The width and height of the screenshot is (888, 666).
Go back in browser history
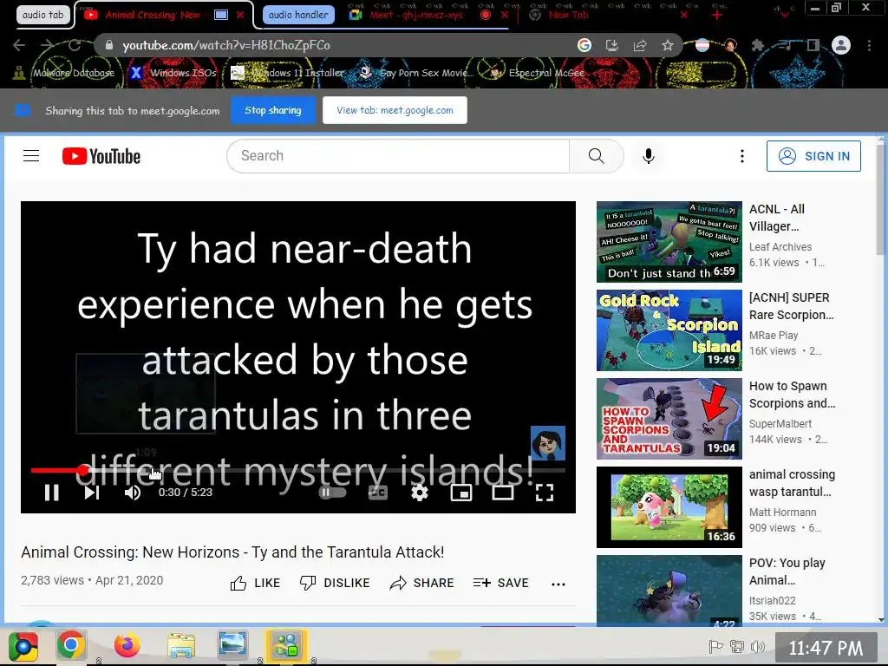(19, 45)
